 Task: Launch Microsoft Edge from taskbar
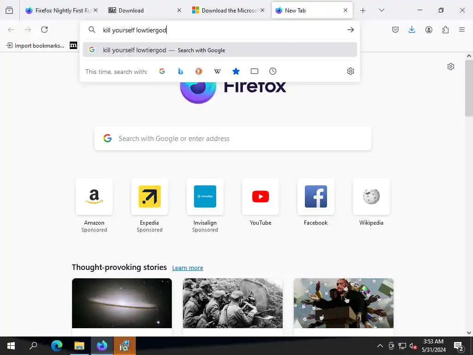pos(57,346)
